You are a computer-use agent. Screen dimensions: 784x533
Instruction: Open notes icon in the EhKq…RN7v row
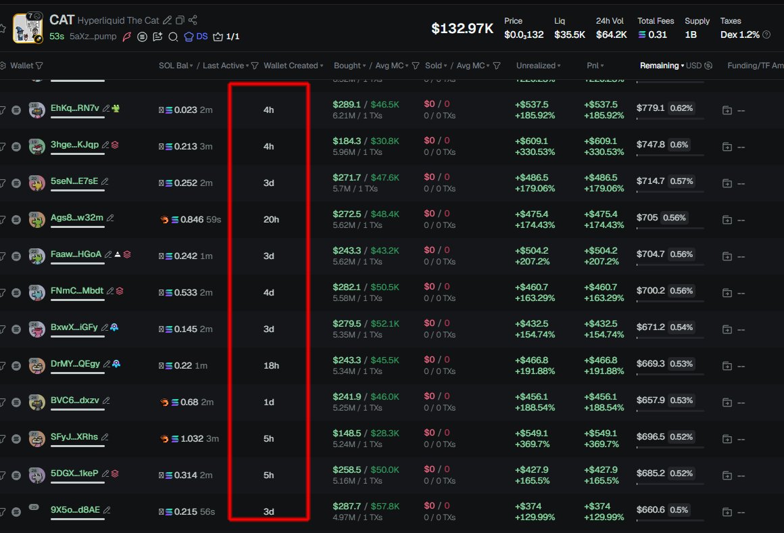(x=16, y=109)
